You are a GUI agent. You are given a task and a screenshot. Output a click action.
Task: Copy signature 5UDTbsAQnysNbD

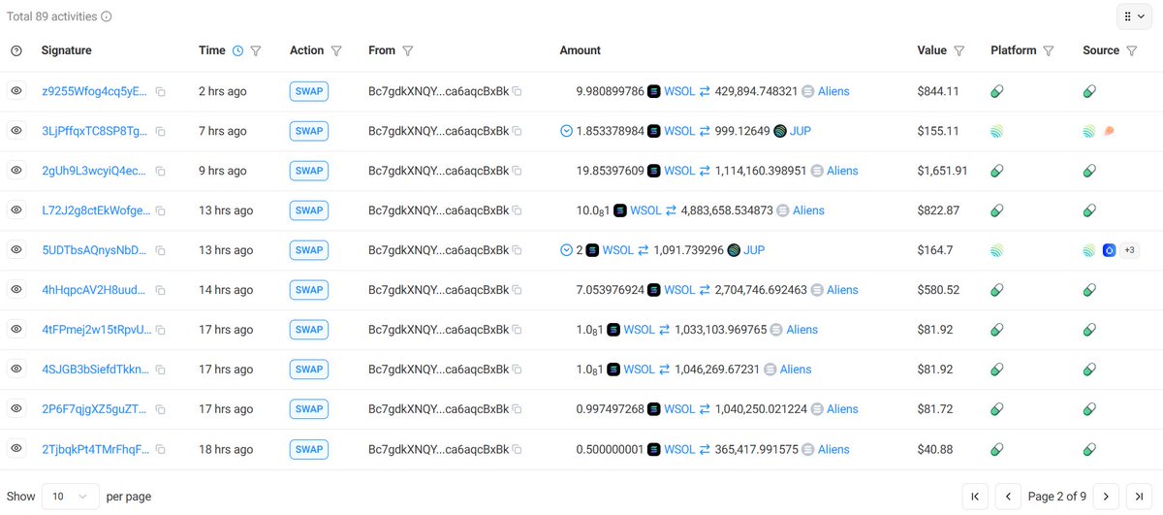coord(161,250)
